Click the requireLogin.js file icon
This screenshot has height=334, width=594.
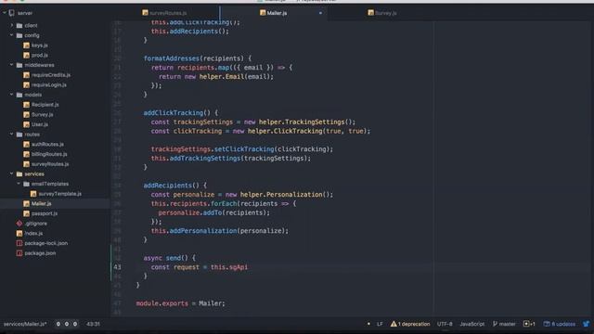26,84
